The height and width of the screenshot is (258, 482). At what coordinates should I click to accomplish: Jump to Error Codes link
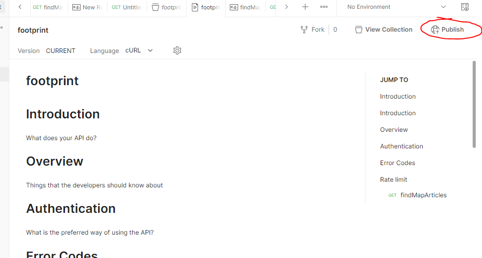[x=397, y=162]
